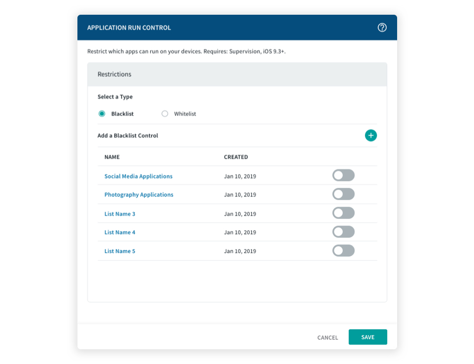This screenshot has height=364, width=474.
Task: Enable the List Name 5 toggle
Action: pos(343,251)
